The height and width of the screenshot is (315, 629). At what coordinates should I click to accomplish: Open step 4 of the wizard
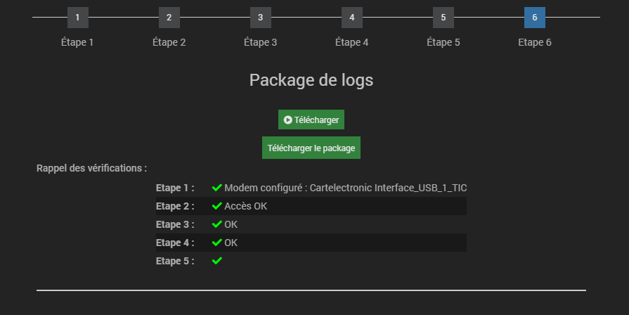[351, 18]
